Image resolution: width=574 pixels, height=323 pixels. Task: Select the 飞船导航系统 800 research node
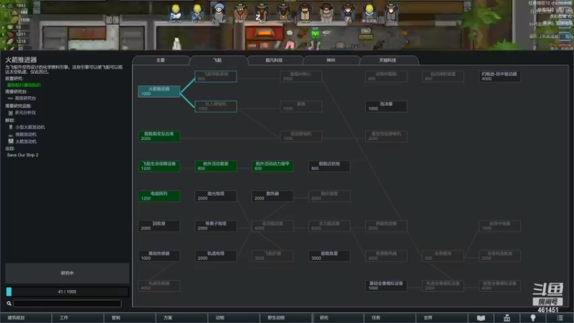[x=216, y=76]
